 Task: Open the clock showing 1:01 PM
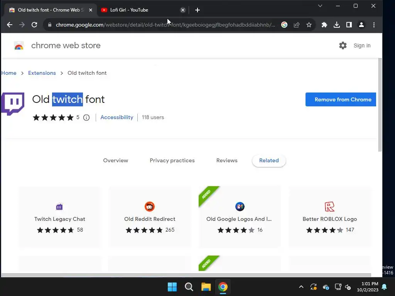click(x=368, y=287)
